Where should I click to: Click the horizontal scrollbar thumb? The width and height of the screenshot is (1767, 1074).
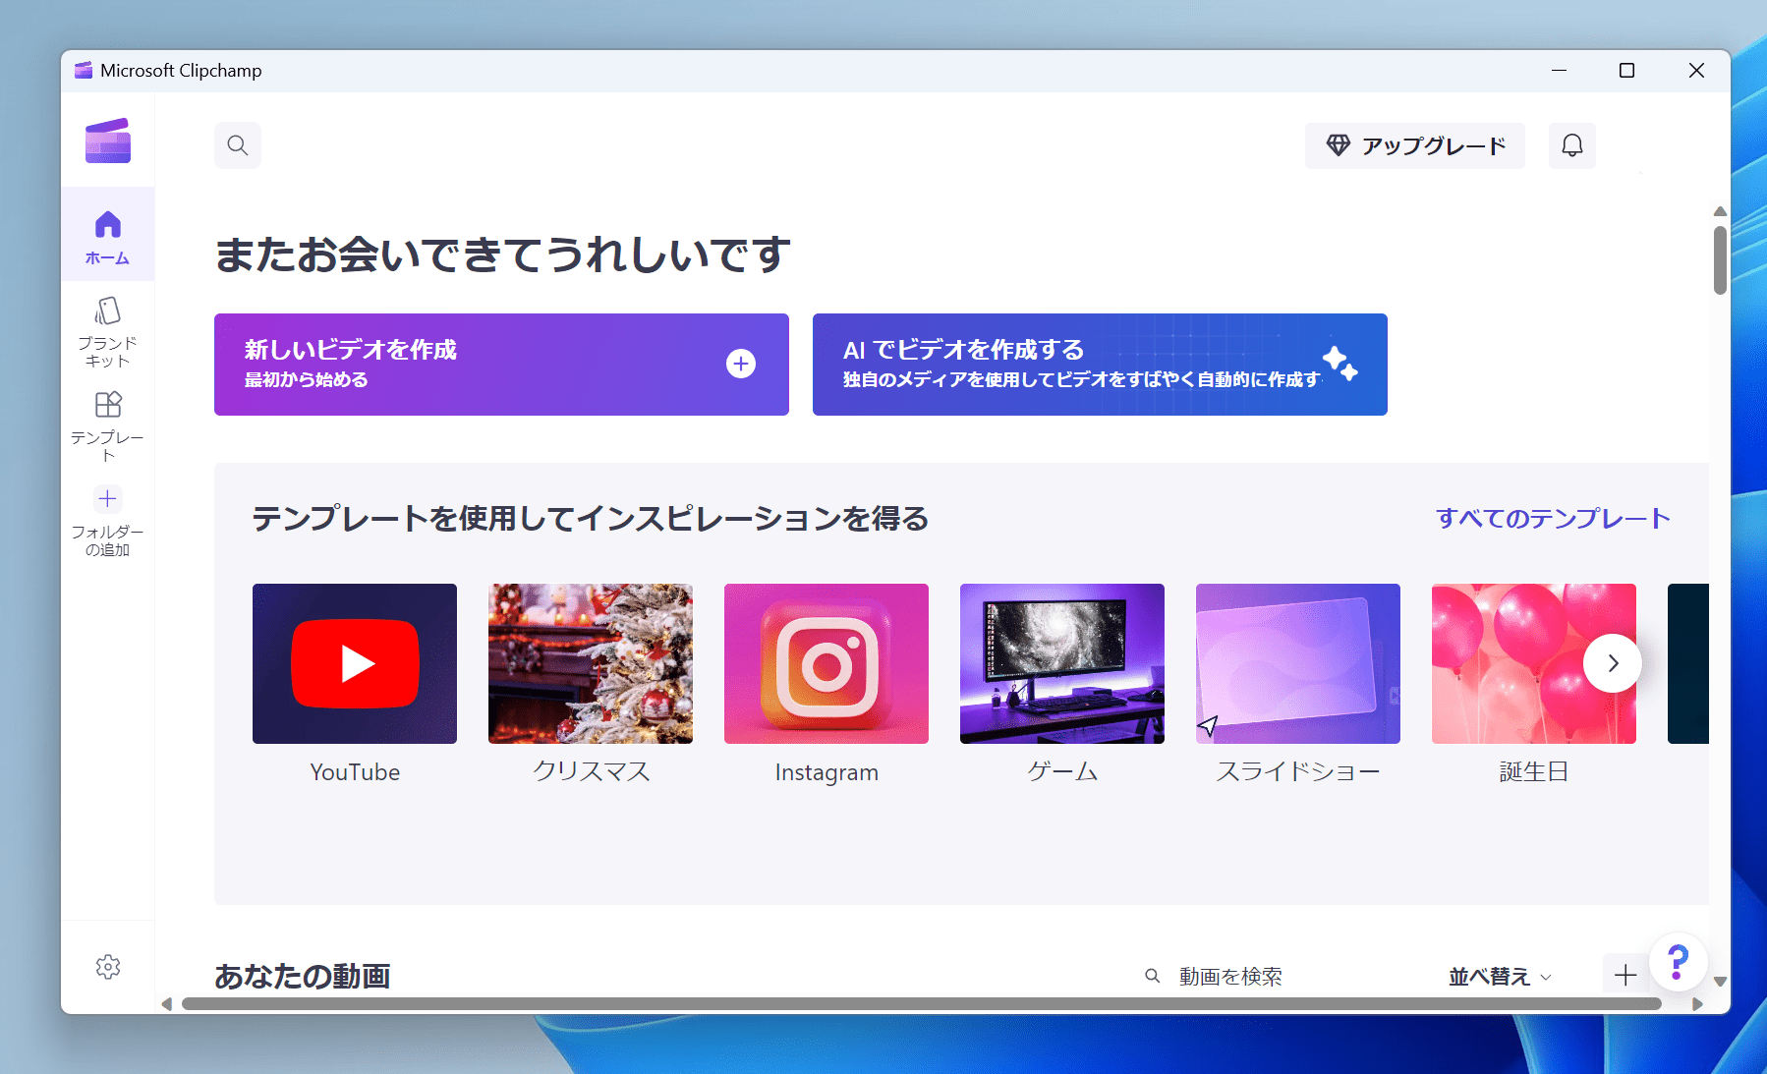(922, 1003)
